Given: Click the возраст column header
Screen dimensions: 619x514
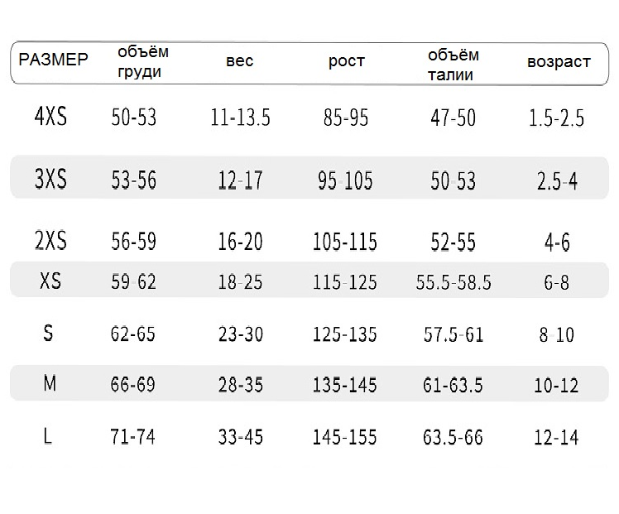Looking at the screenshot, I should pyautogui.click(x=559, y=62).
